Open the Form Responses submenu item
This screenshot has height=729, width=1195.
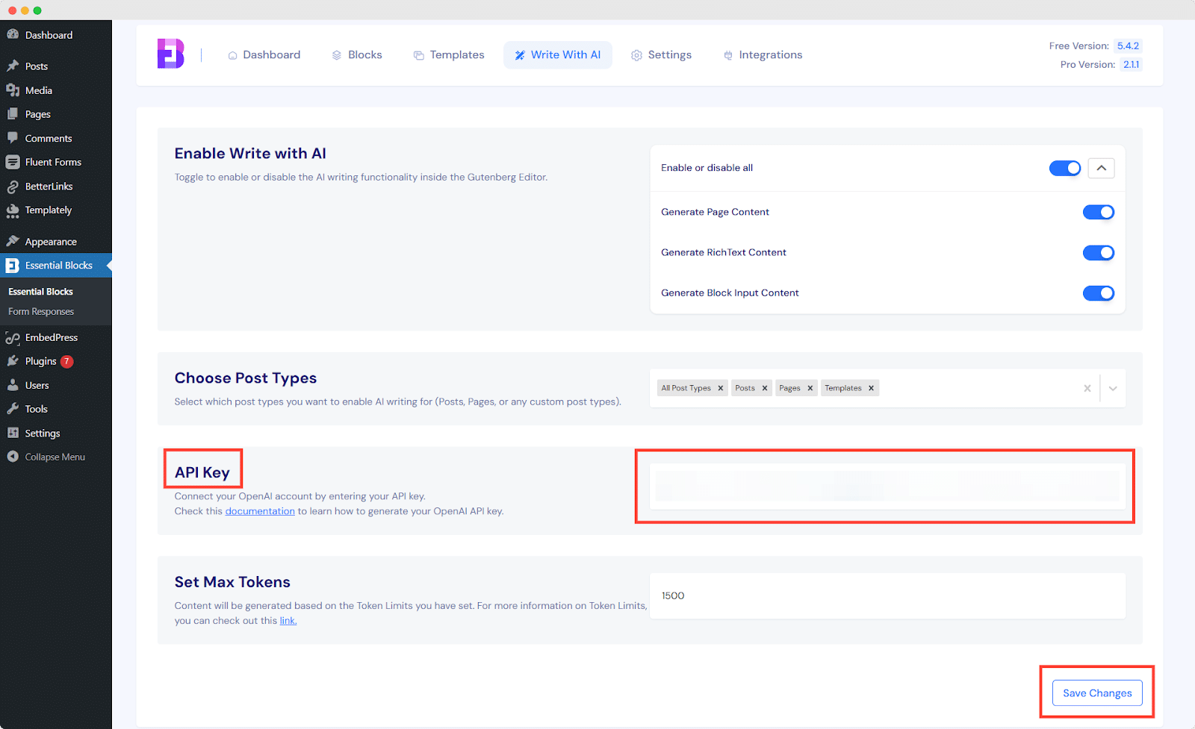click(41, 312)
